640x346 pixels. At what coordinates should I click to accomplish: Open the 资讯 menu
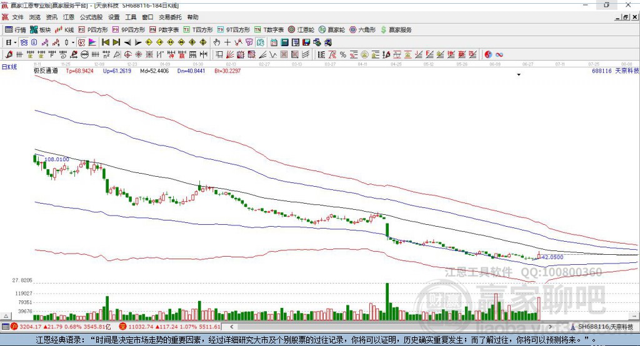51,17
